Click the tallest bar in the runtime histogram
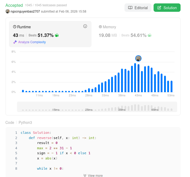 (x=135, y=78)
